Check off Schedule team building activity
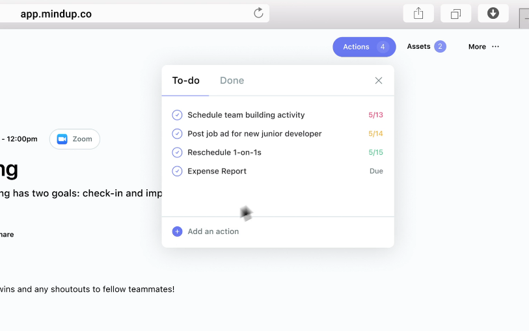529x331 pixels. [x=177, y=115]
